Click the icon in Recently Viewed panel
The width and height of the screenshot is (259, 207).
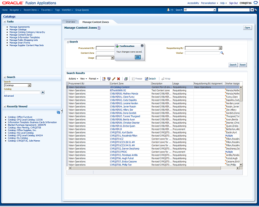click(x=58, y=112)
